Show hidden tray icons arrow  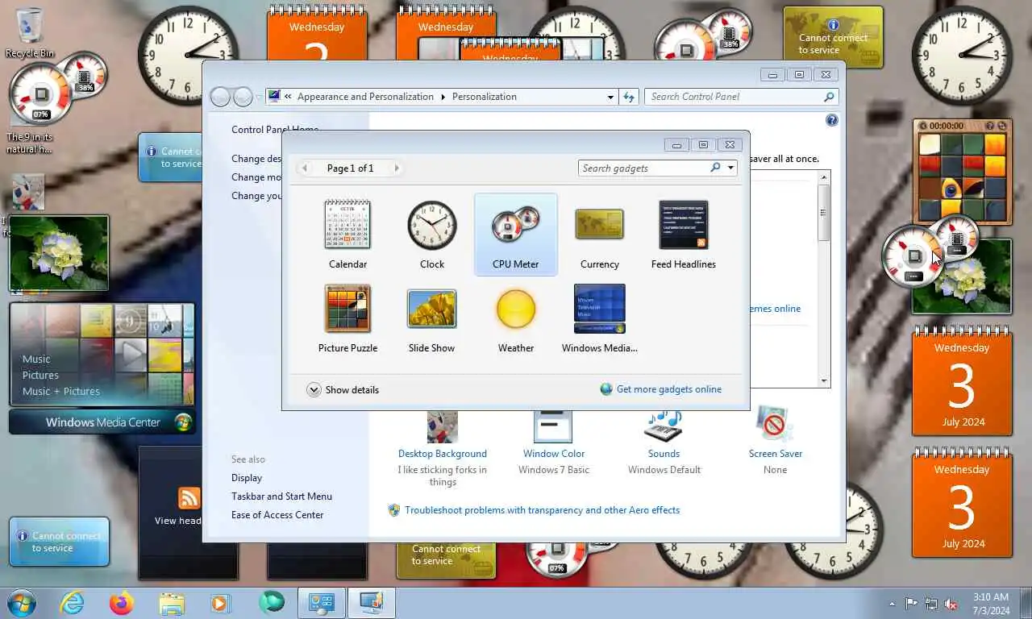(892, 604)
